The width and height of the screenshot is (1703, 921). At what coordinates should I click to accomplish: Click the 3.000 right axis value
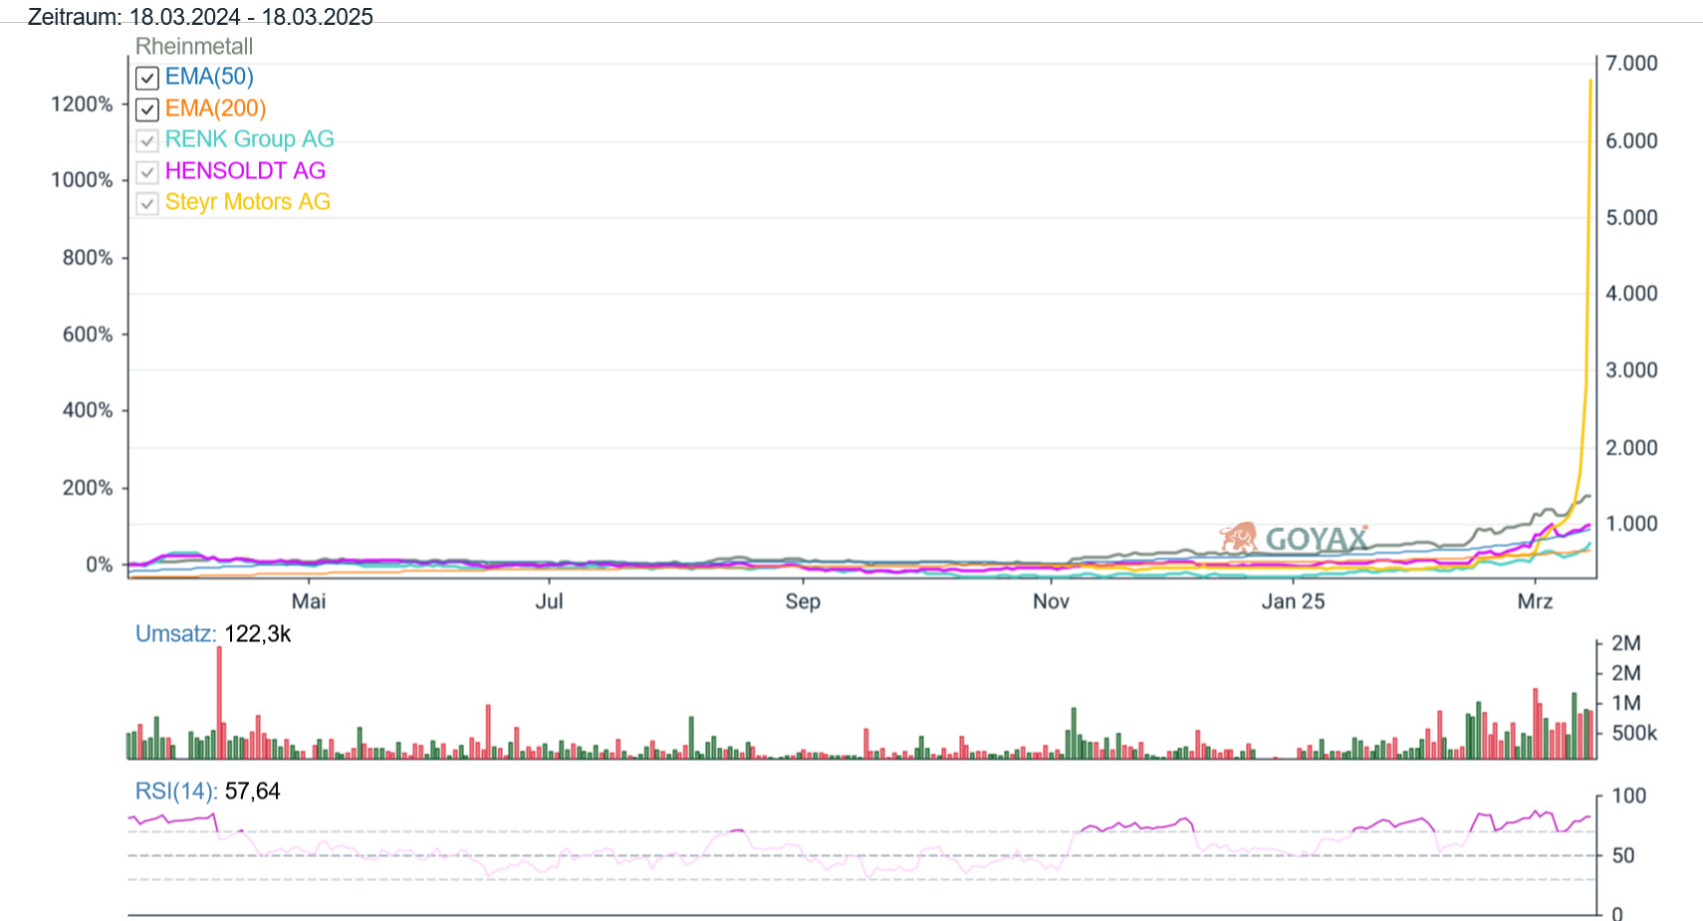[1631, 370]
